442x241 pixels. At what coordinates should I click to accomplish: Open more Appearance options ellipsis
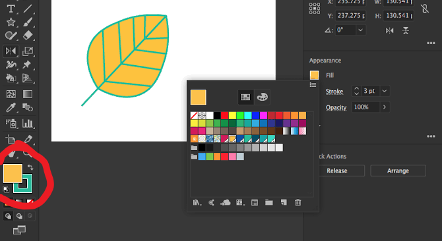[x=431, y=136]
